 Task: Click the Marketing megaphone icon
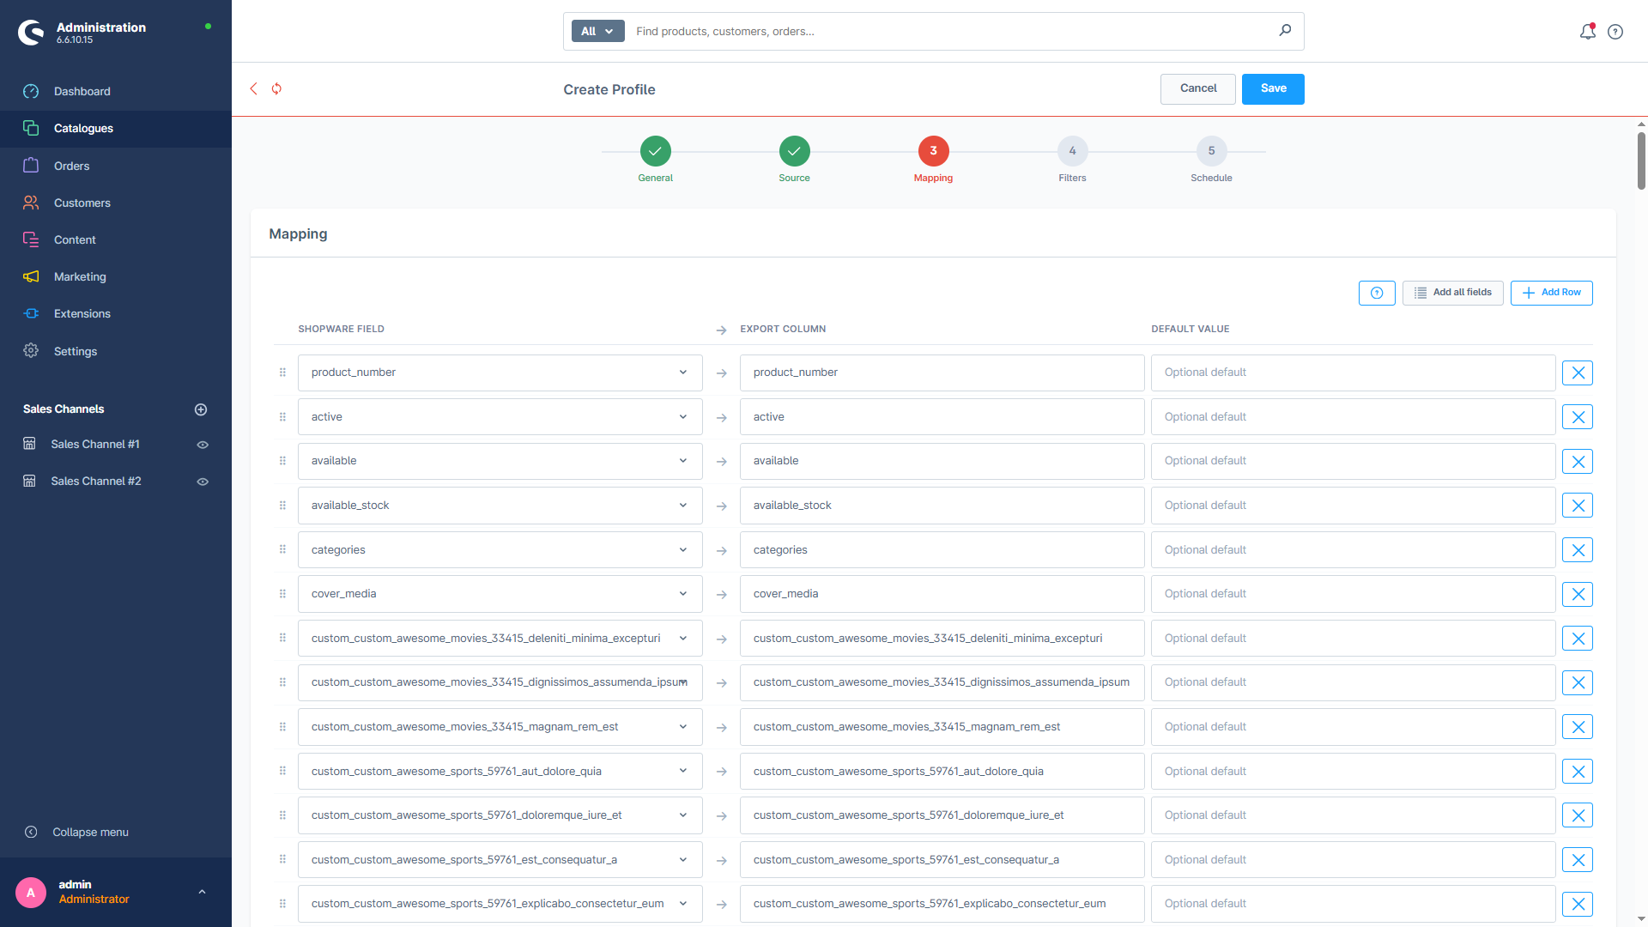click(31, 276)
